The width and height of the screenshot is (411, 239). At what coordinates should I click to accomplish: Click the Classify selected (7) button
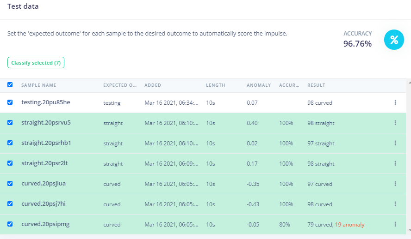36,63
